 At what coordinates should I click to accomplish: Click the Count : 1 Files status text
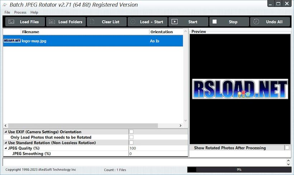pyautogui.click(x=115, y=170)
